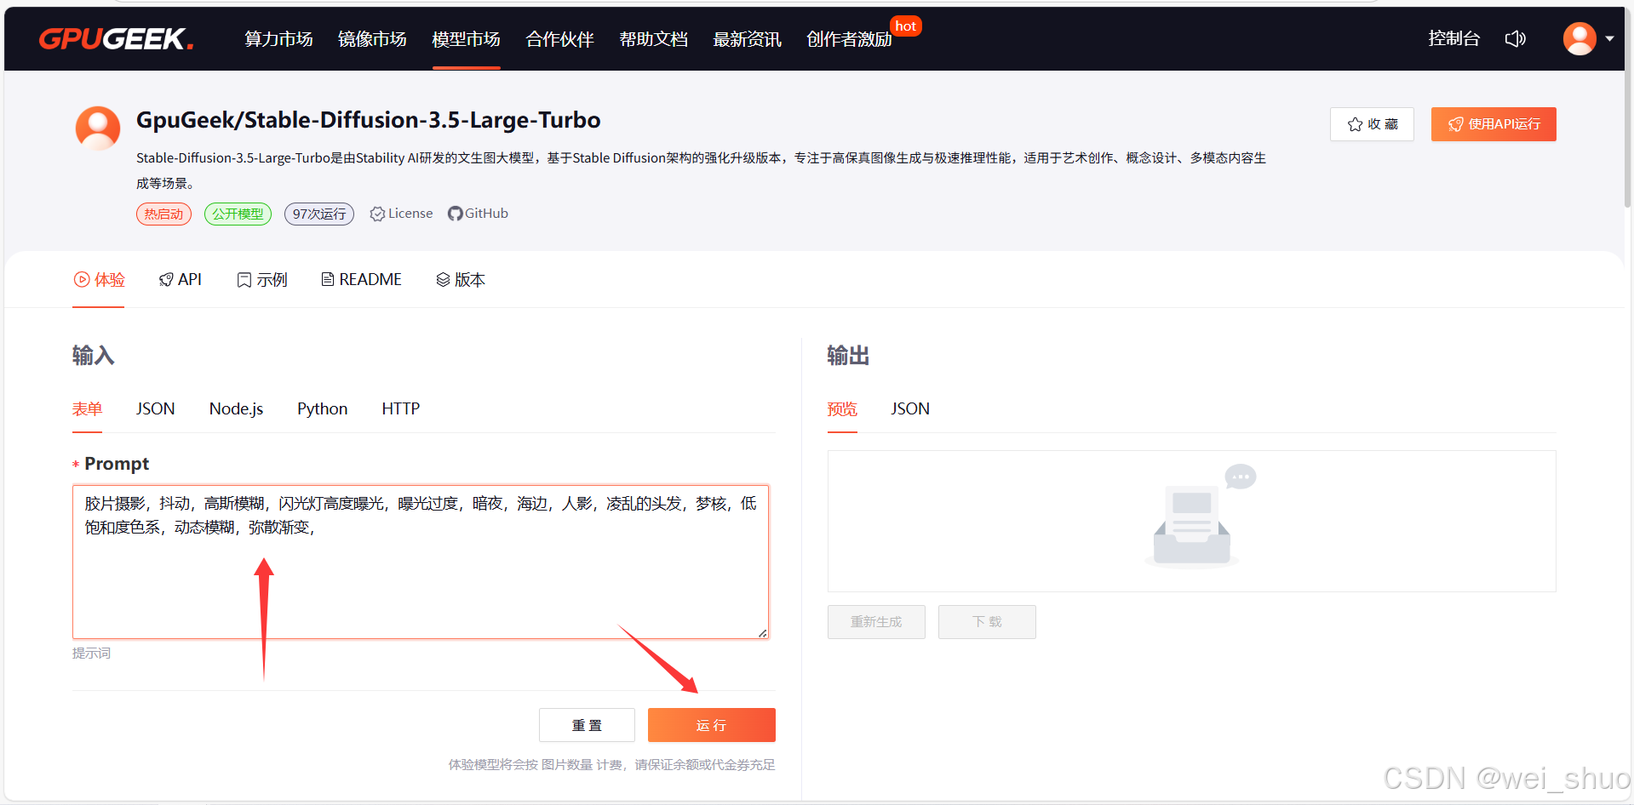Click the 输出 section heading
Screen dimensions: 1634x805
coord(848,356)
